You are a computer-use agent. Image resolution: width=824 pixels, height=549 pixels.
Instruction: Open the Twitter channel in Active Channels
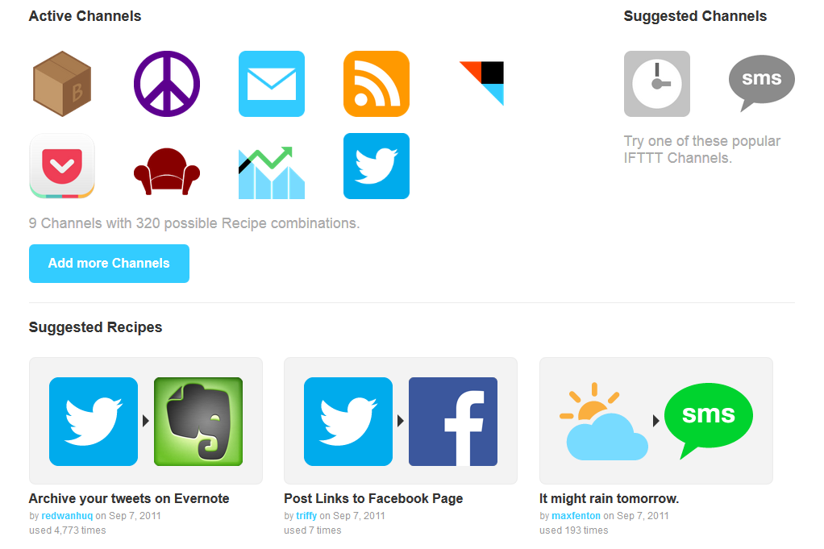coord(377,166)
